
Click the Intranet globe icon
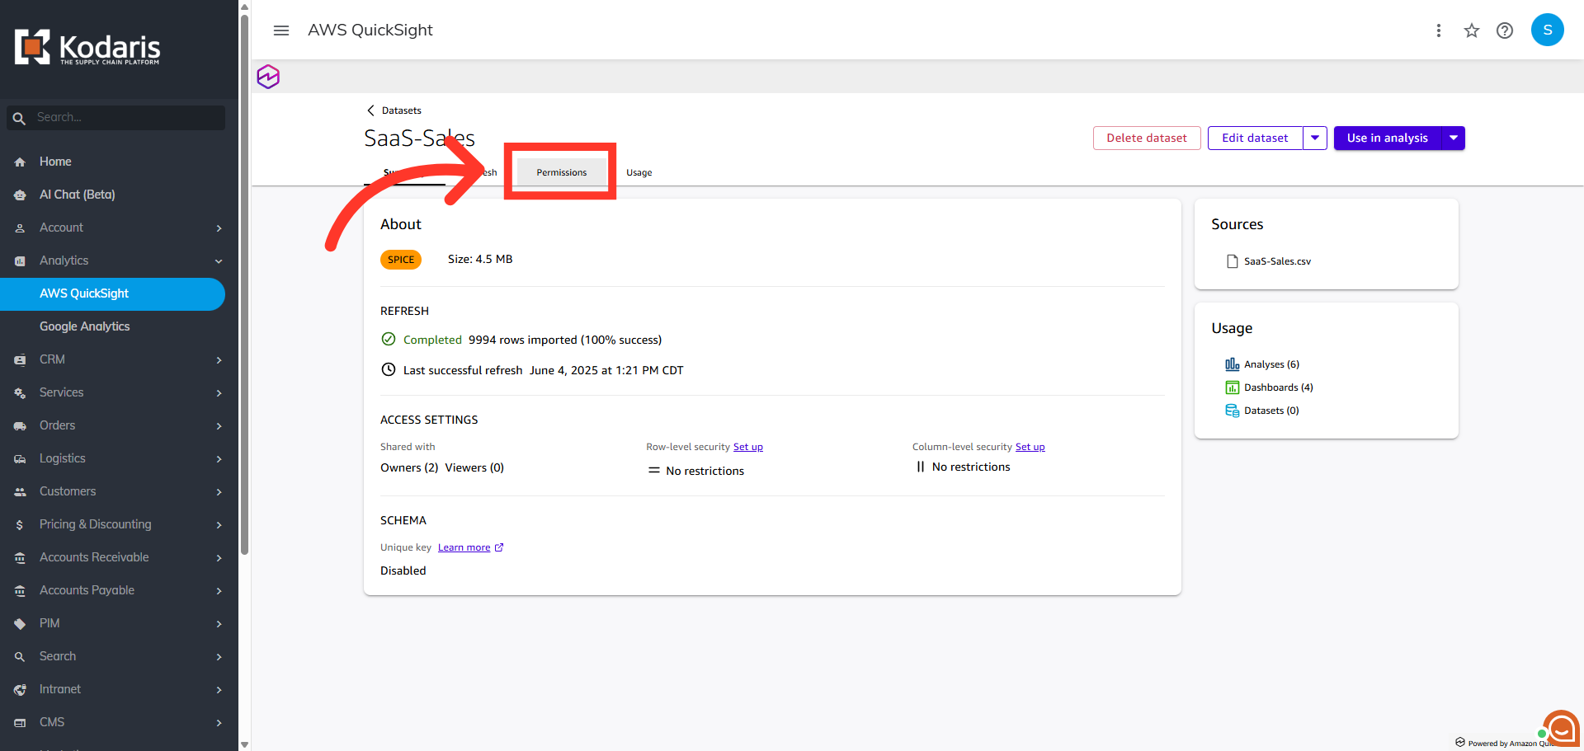(x=20, y=690)
